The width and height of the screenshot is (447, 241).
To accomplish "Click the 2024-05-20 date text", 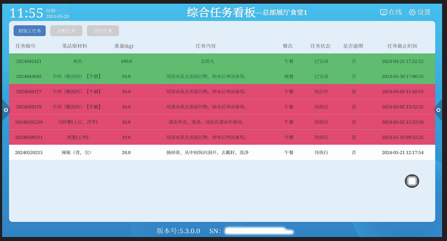I will click(57, 17).
